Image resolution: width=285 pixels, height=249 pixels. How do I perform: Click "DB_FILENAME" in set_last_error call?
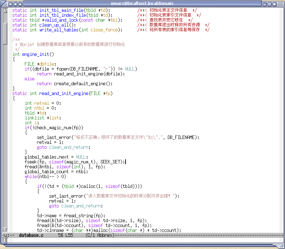click(181, 138)
